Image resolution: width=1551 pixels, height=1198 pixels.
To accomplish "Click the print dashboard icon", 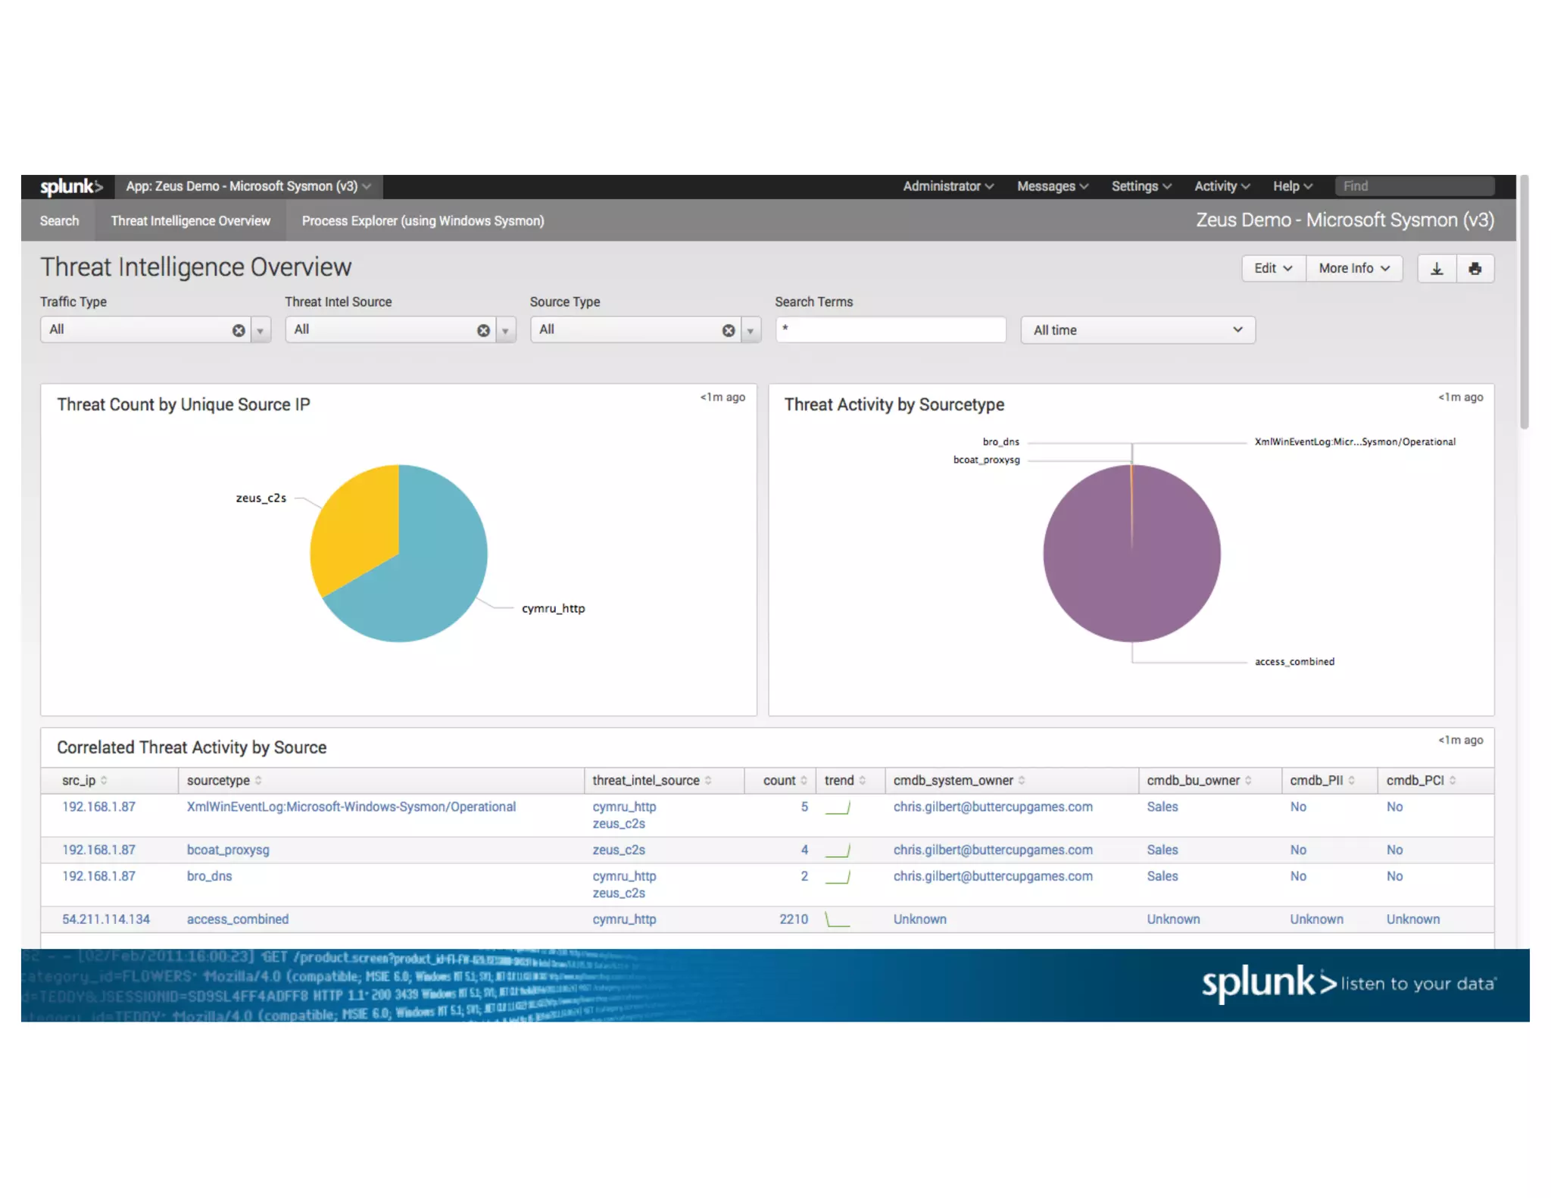I will coord(1475,269).
